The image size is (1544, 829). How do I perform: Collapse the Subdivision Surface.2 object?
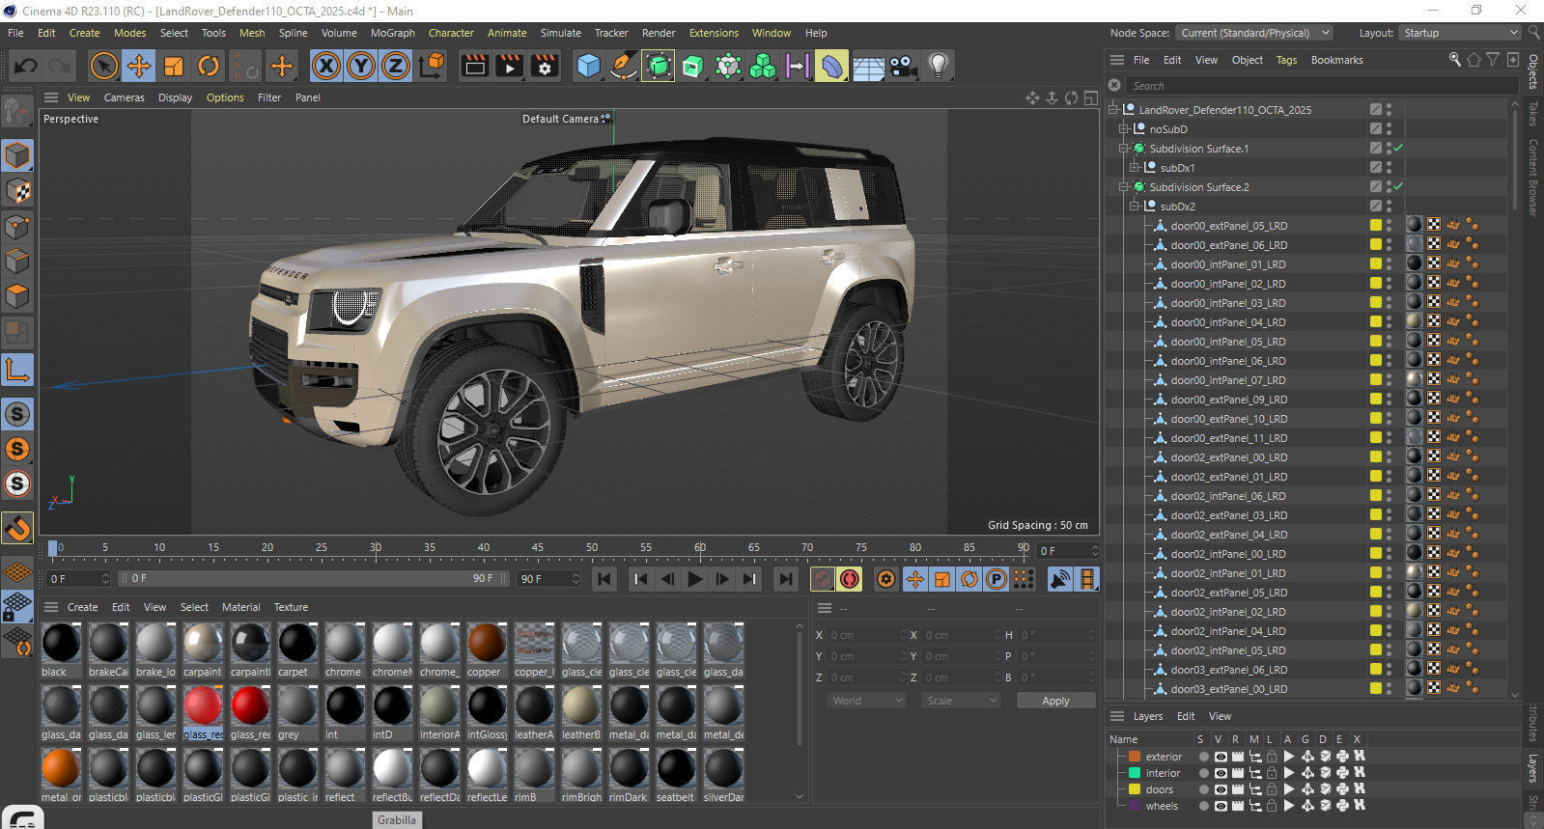click(x=1124, y=187)
